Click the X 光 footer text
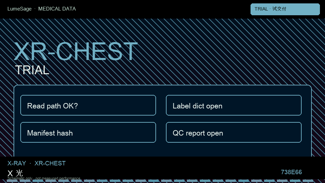 [15, 173]
